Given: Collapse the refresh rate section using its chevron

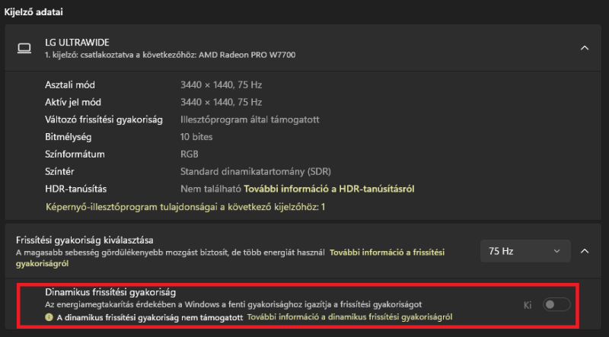Looking at the screenshot, I should pyautogui.click(x=584, y=250).
